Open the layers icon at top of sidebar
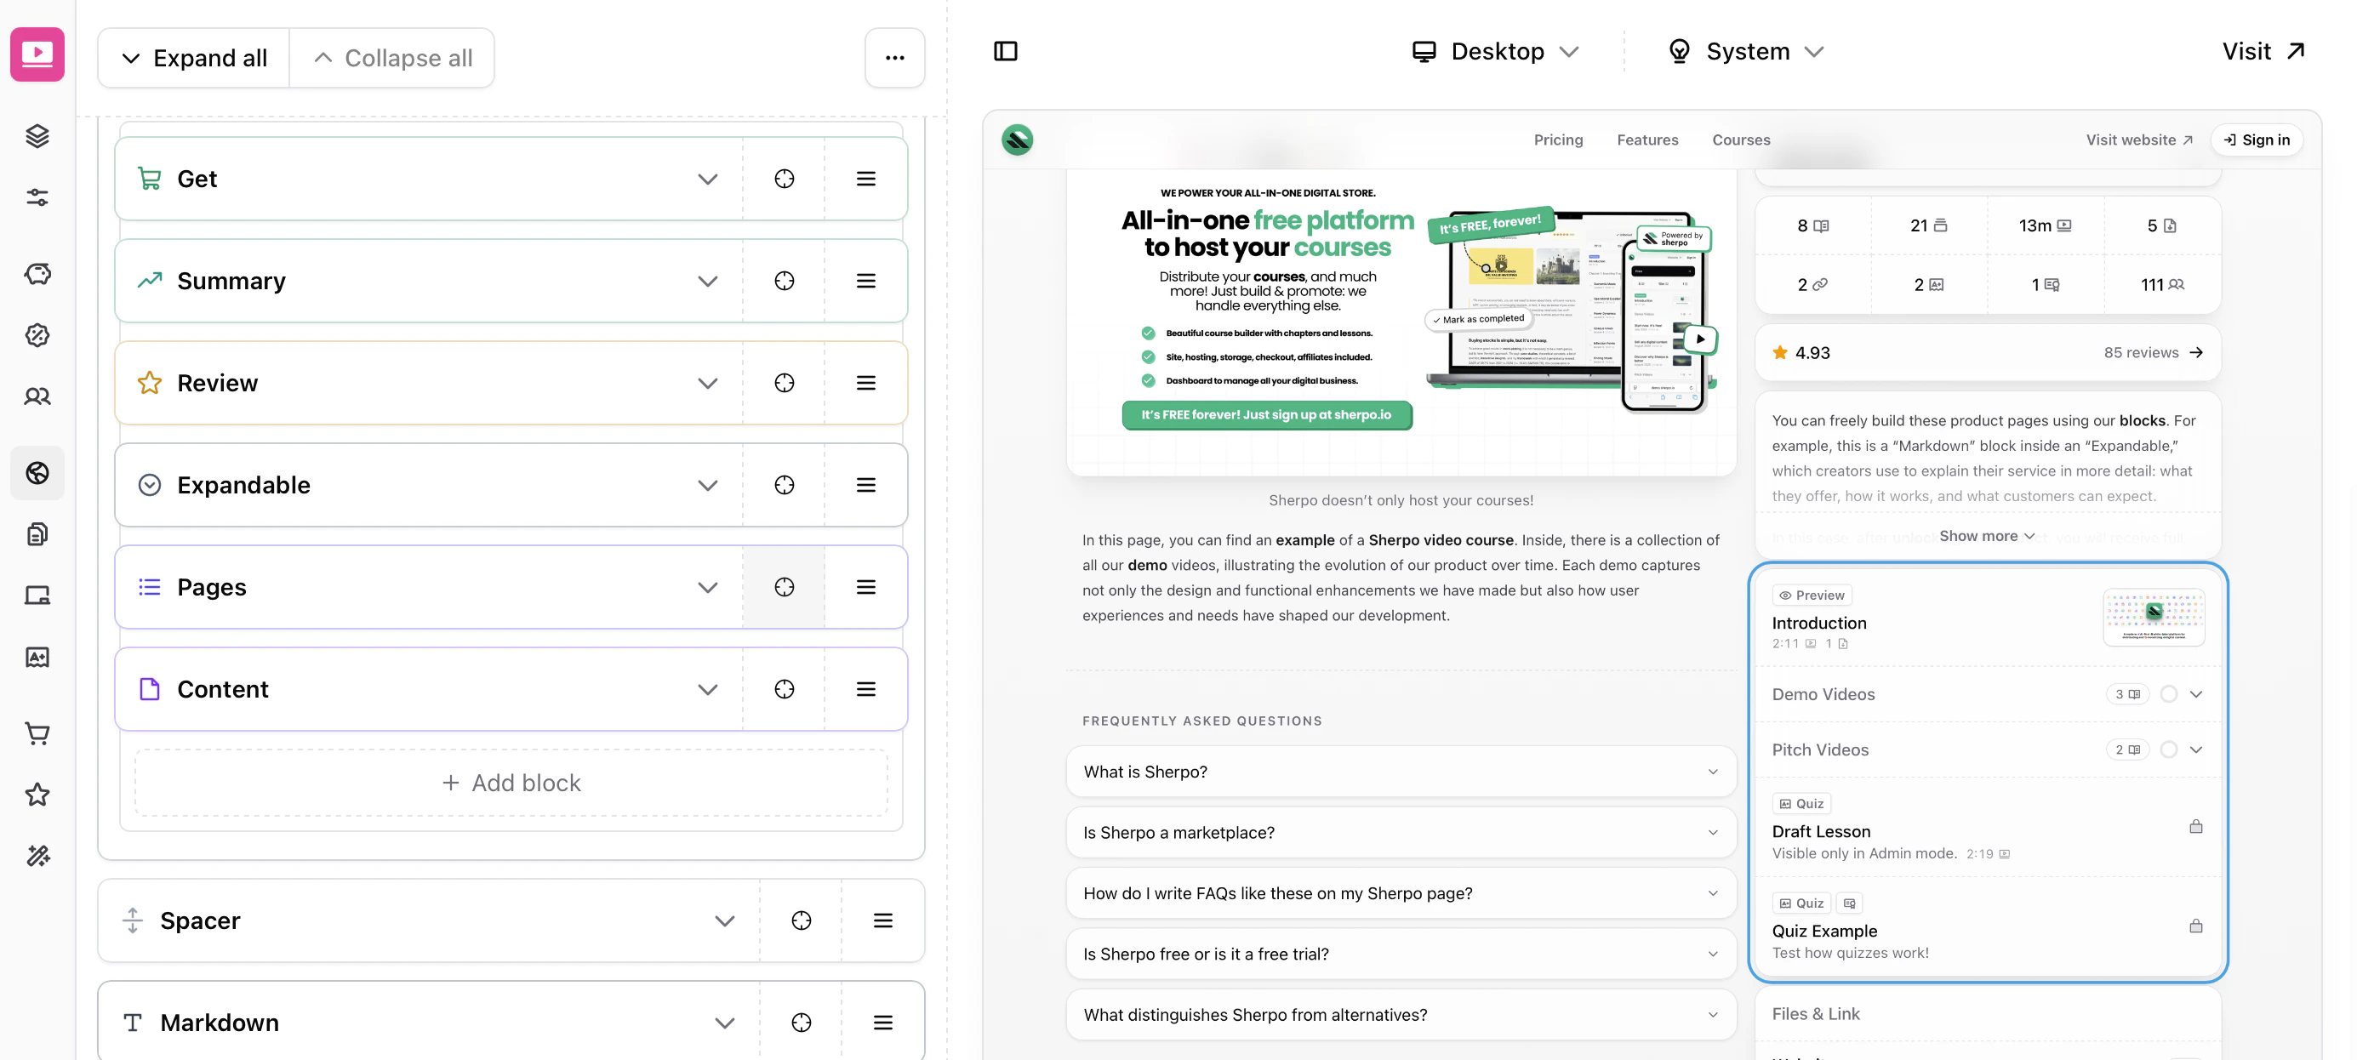The width and height of the screenshot is (2357, 1060). point(37,136)
